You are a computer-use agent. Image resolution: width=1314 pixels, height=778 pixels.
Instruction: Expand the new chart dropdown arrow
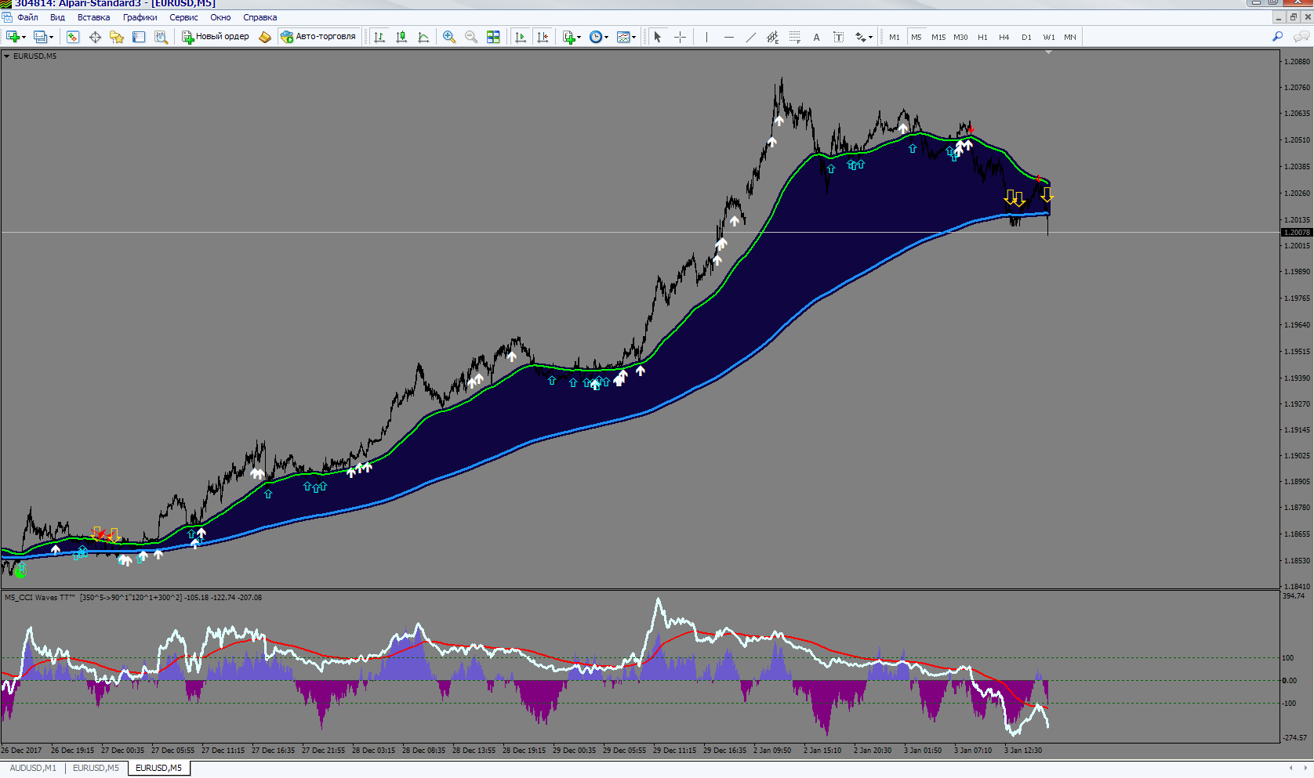(x=24, y=38)
